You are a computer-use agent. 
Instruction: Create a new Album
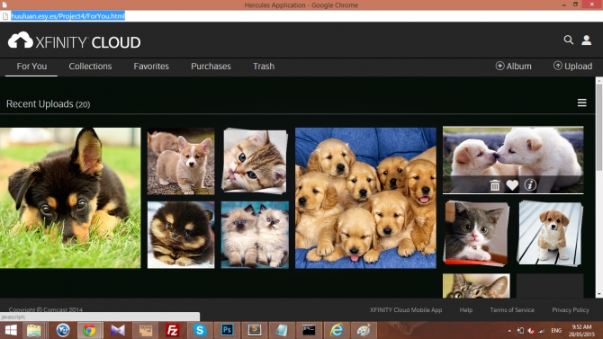(513, 67)
